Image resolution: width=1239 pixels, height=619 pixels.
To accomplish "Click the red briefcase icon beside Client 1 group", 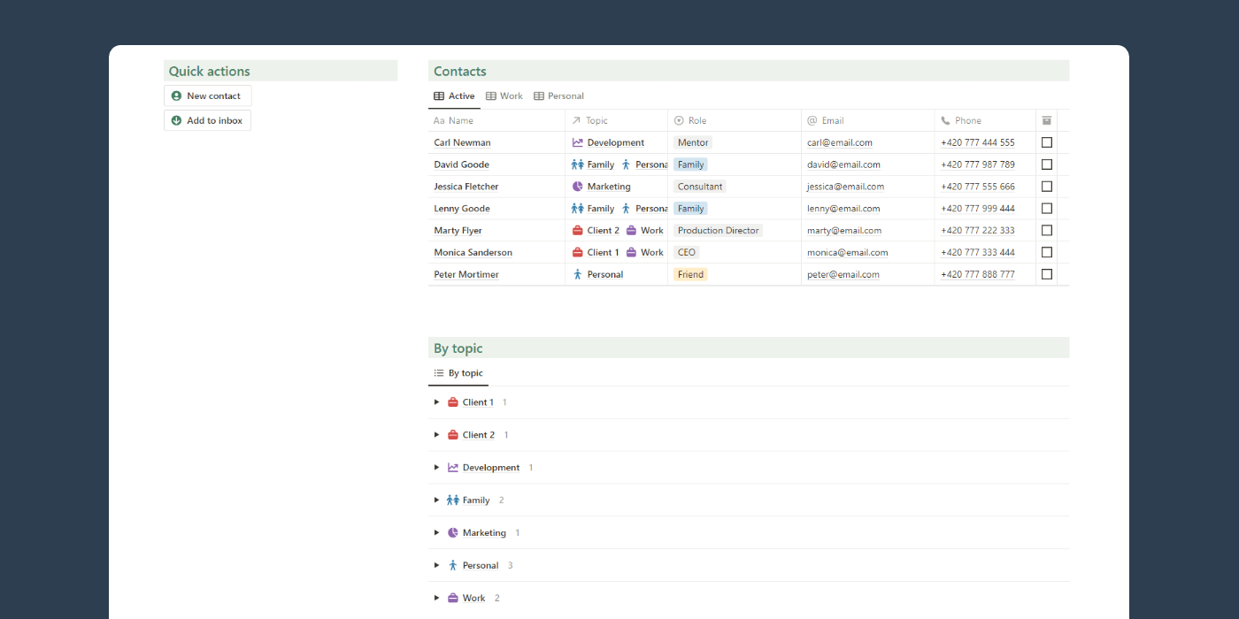I will point(453,402).
